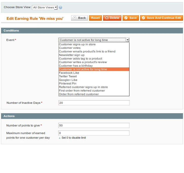Select 'Facebook Like' event option
Viewport: 184px width, 173px height.
[x=69, y=73]
